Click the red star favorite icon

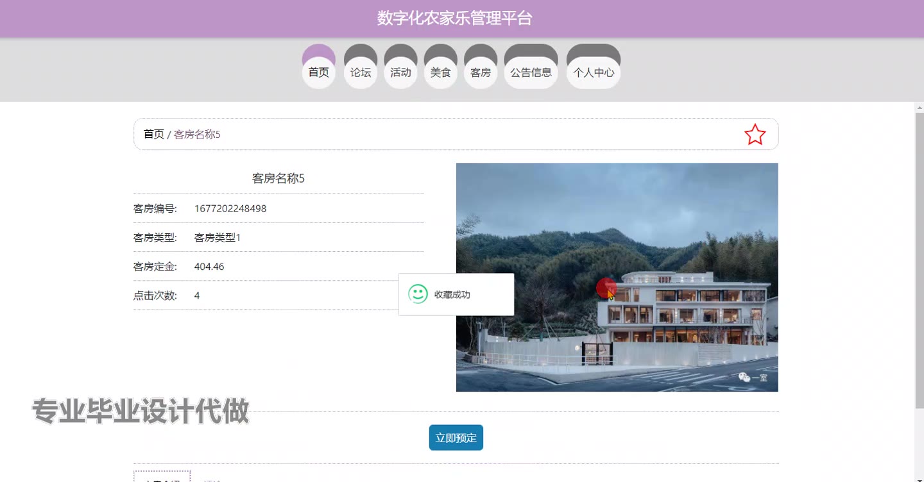point(755,135)
